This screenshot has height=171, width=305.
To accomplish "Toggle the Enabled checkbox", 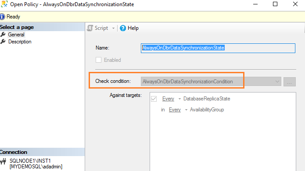I will (98, 60).
